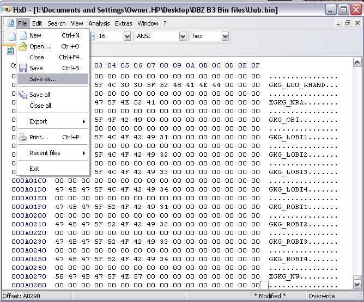Expand the Recent files submenu
This screenshot has width=364, height=302.
[53, 153]
